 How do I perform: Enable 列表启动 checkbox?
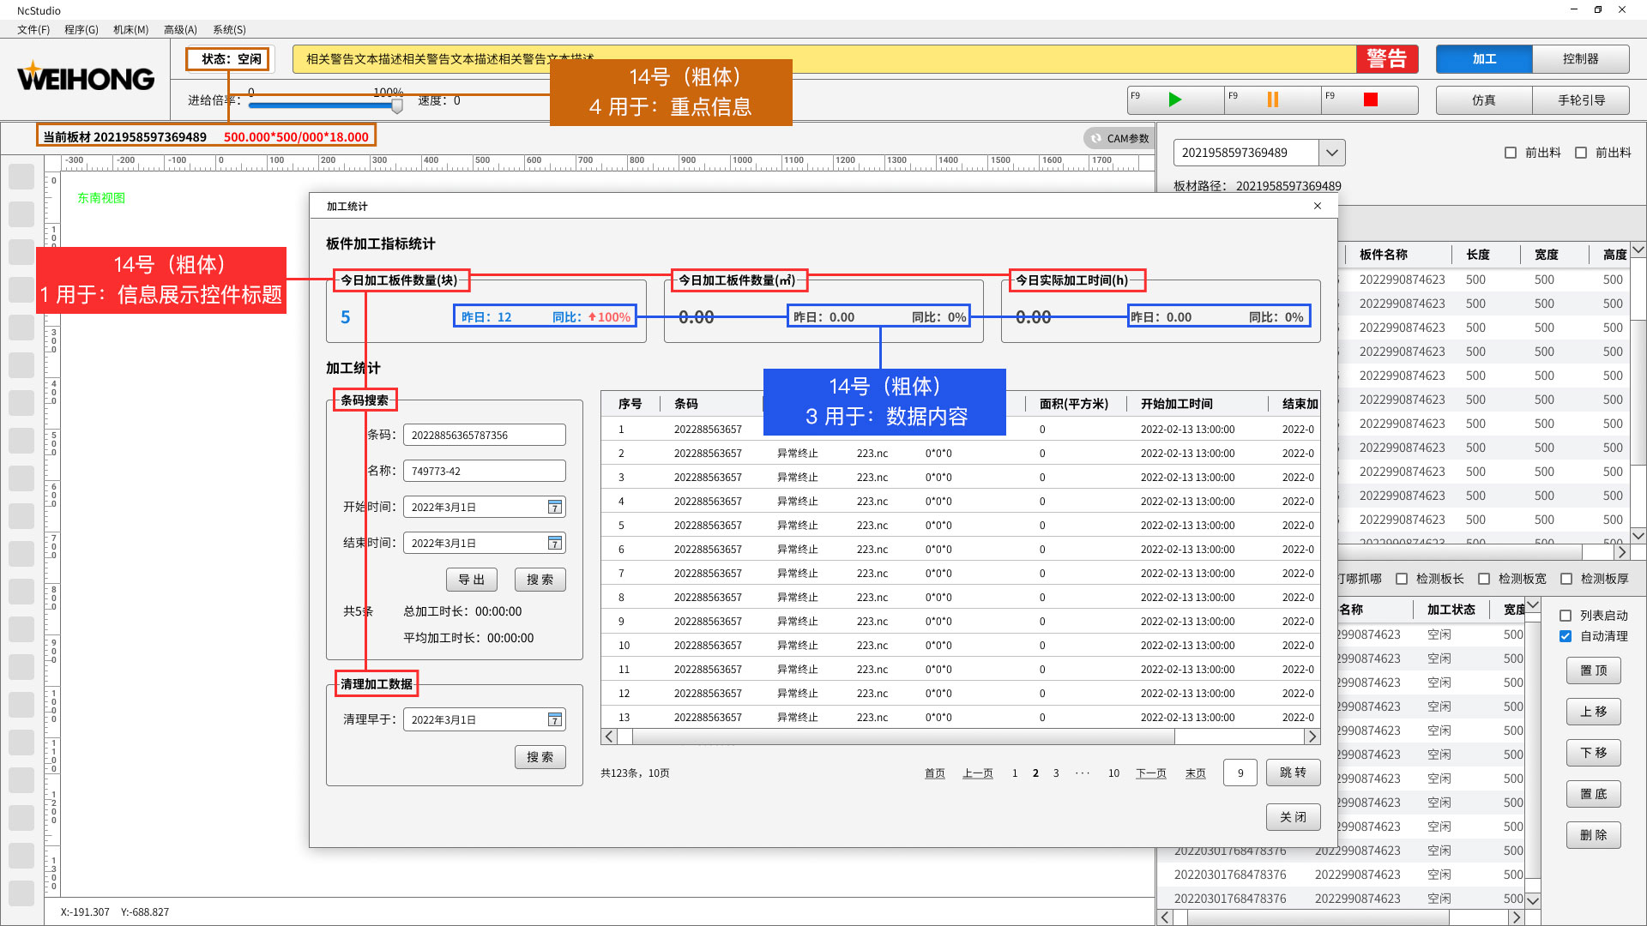(x=1566, y=616)
